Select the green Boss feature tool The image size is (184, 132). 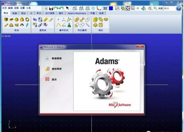tap(95, 25)
